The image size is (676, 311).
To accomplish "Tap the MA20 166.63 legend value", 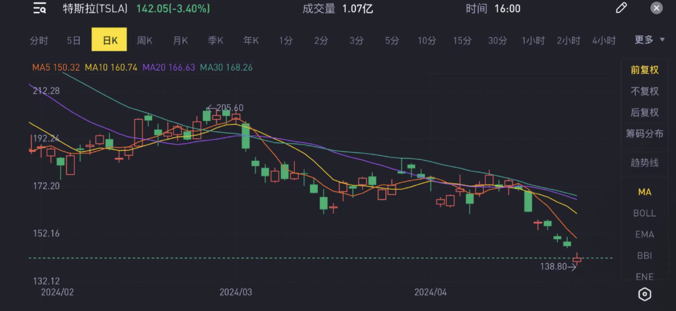I will tap(169, 67).
